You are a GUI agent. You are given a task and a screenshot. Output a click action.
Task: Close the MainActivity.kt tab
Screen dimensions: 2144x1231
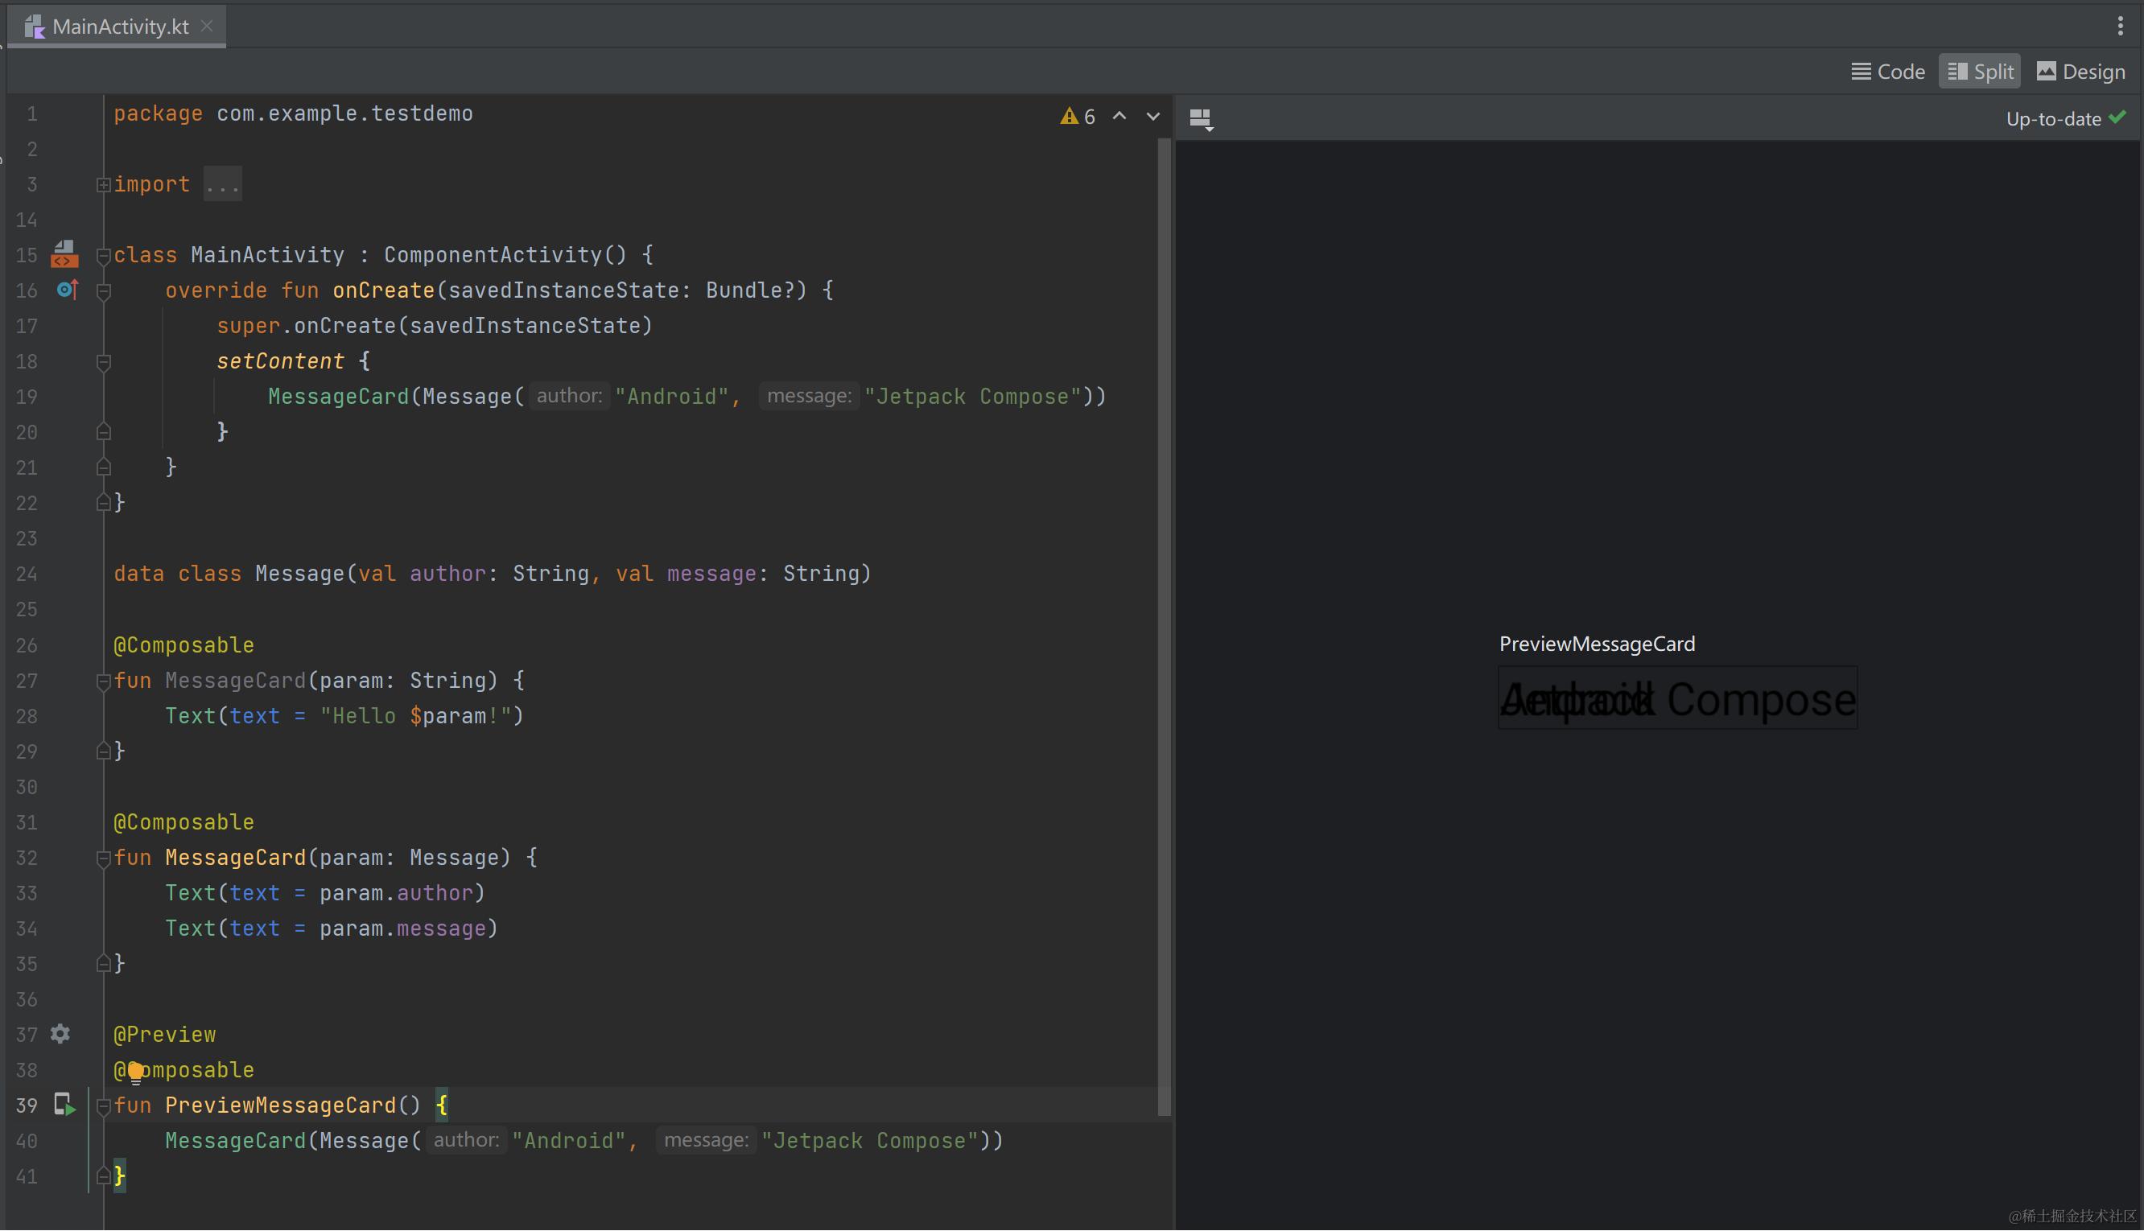pos(207,27)
